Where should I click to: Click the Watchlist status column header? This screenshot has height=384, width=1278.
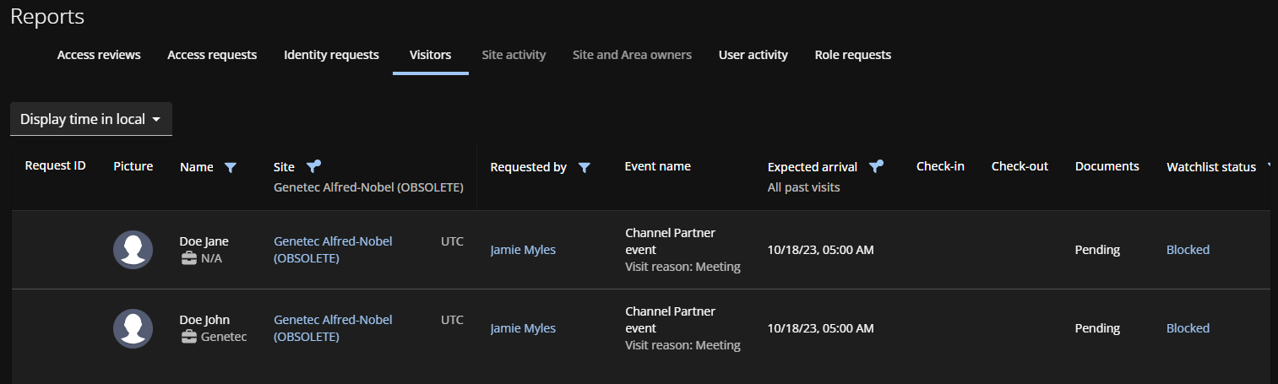pyautogui.click(x=1210, y=167)
